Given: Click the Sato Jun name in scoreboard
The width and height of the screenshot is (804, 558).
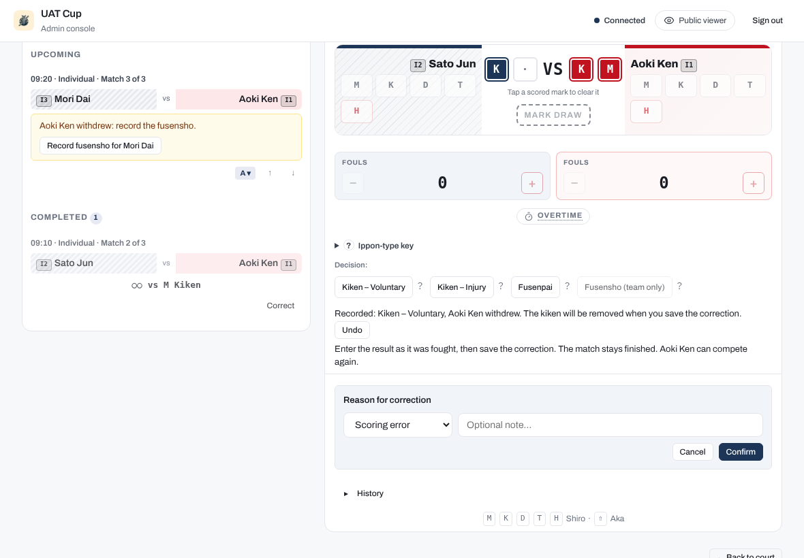Looking at the screenshot, I should pyautogui.click(x=452, y=64).
